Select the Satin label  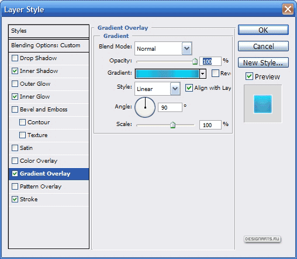tap(26, 148)
